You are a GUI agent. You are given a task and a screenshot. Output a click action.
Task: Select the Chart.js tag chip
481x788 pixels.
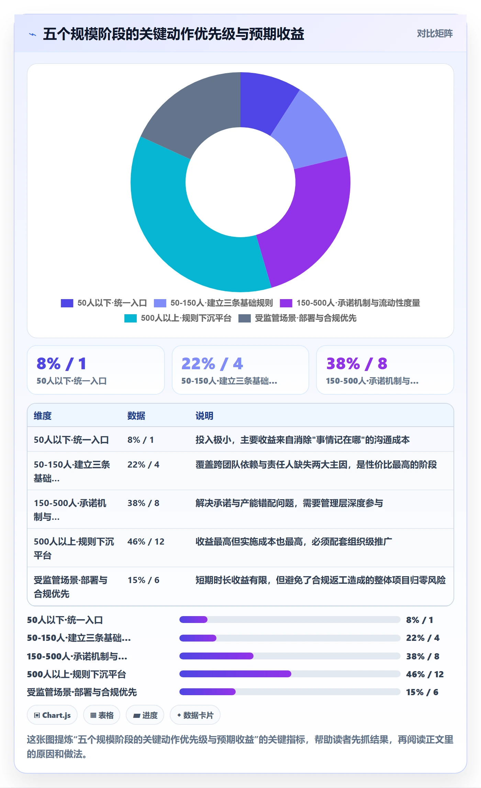tap(52, 715)
